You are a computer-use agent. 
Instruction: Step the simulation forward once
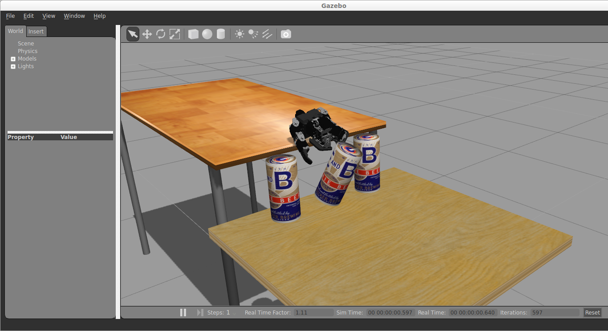tap(200, 313)
